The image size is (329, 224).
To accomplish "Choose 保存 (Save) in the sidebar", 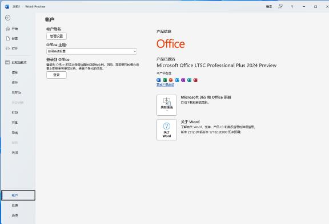I will click(15, 83).
